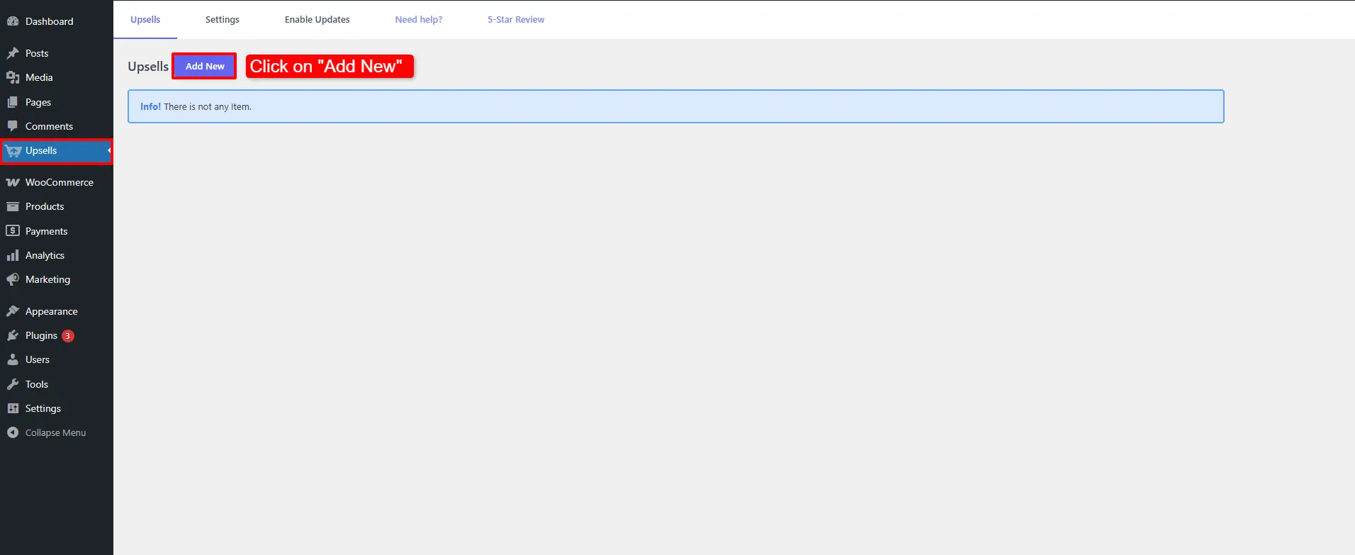Screen dimensions: 1355x555
Task: Follow the Need help? link
Action: pos(418,20)
